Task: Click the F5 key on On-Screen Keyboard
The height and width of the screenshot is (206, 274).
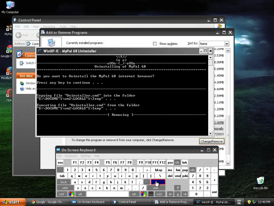Action: [108, 162]
